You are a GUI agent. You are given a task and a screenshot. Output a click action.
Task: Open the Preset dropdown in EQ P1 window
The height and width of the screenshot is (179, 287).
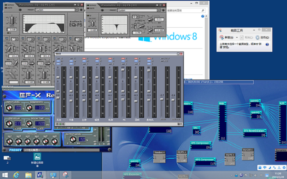click(159, 10)
